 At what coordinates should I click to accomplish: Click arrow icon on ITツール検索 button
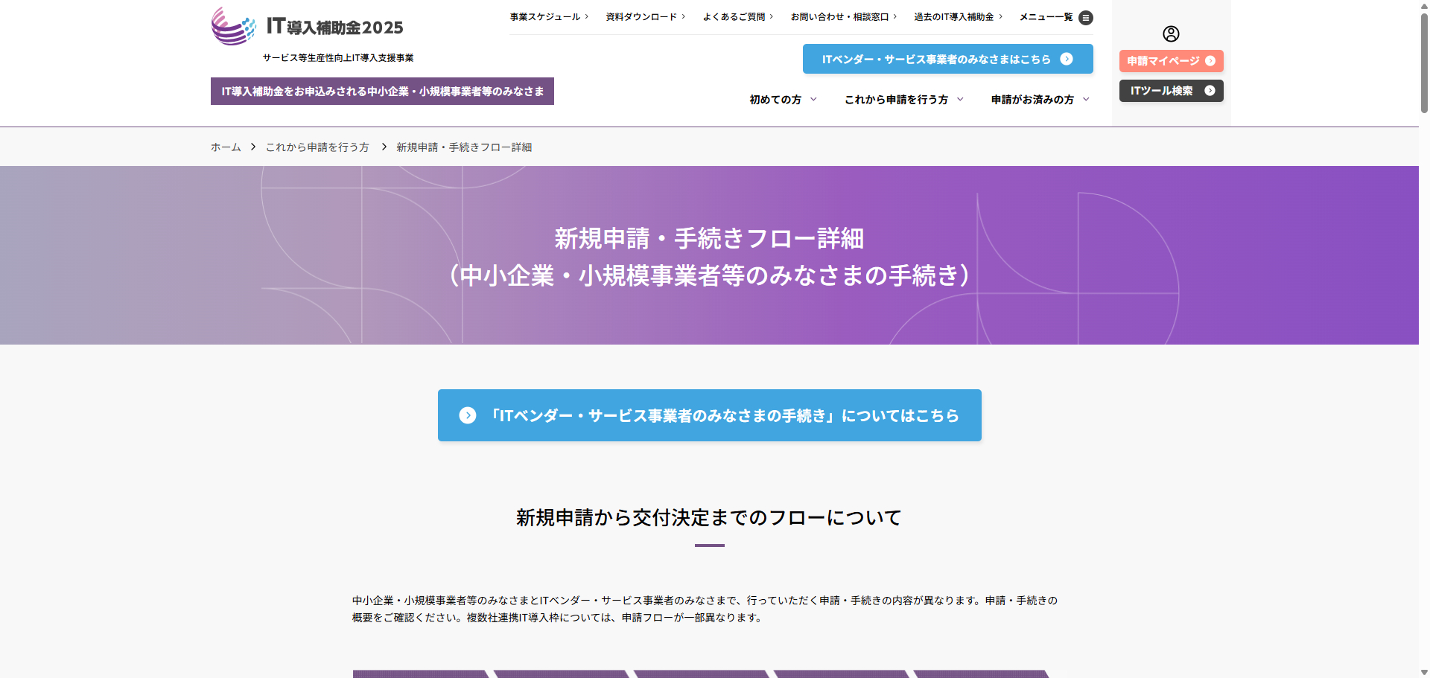point(1210,91)
